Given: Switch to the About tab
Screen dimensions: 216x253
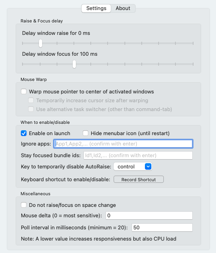Looking at the screenshot, I should click(x=123, y=8).
